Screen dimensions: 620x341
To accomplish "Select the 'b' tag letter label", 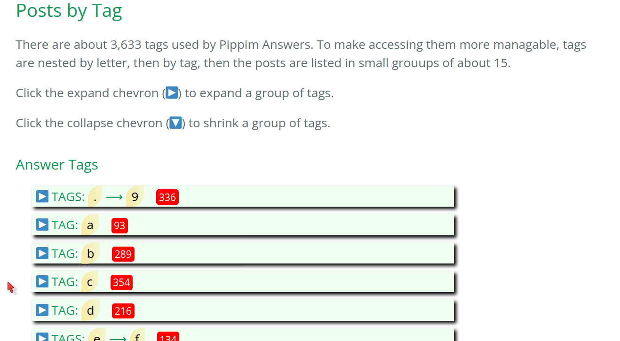I will [90, 254].
